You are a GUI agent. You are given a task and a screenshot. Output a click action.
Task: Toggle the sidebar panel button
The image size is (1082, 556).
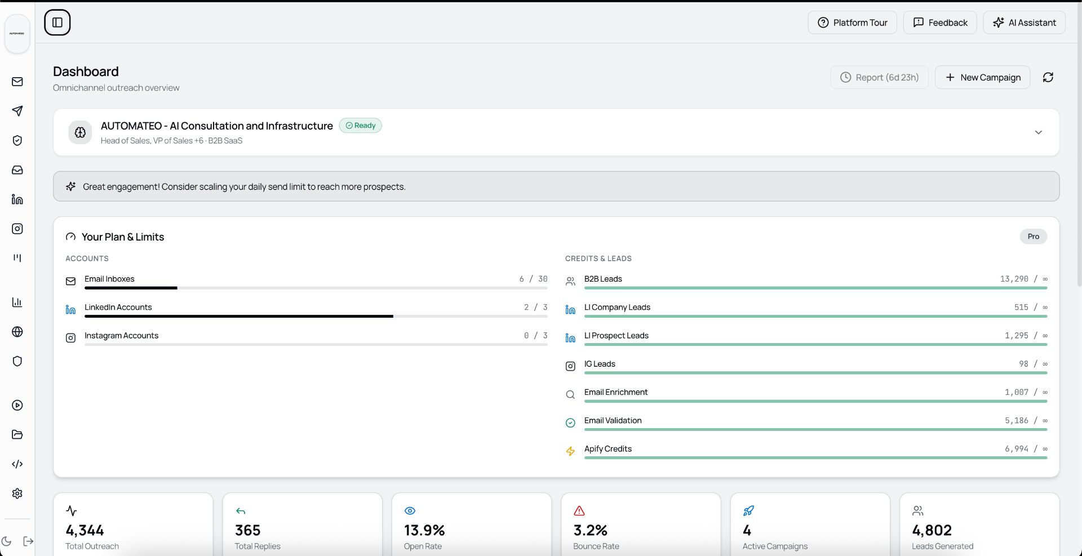tap(57, 23)
